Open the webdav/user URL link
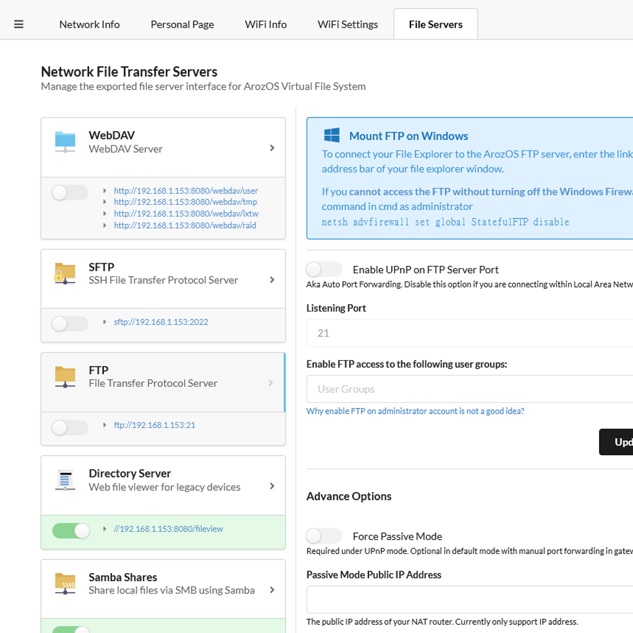Screen dimensions: 633x633 point(185,191)
